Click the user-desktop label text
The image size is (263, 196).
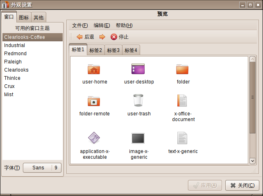139,82
